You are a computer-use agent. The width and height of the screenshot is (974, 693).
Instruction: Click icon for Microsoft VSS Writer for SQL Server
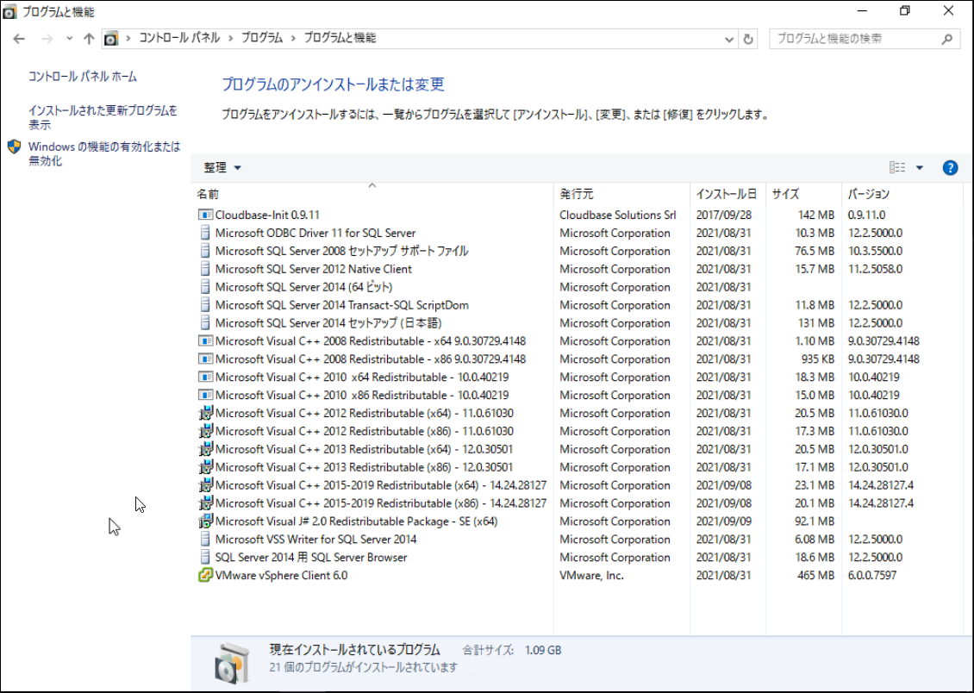pos(205,539)
